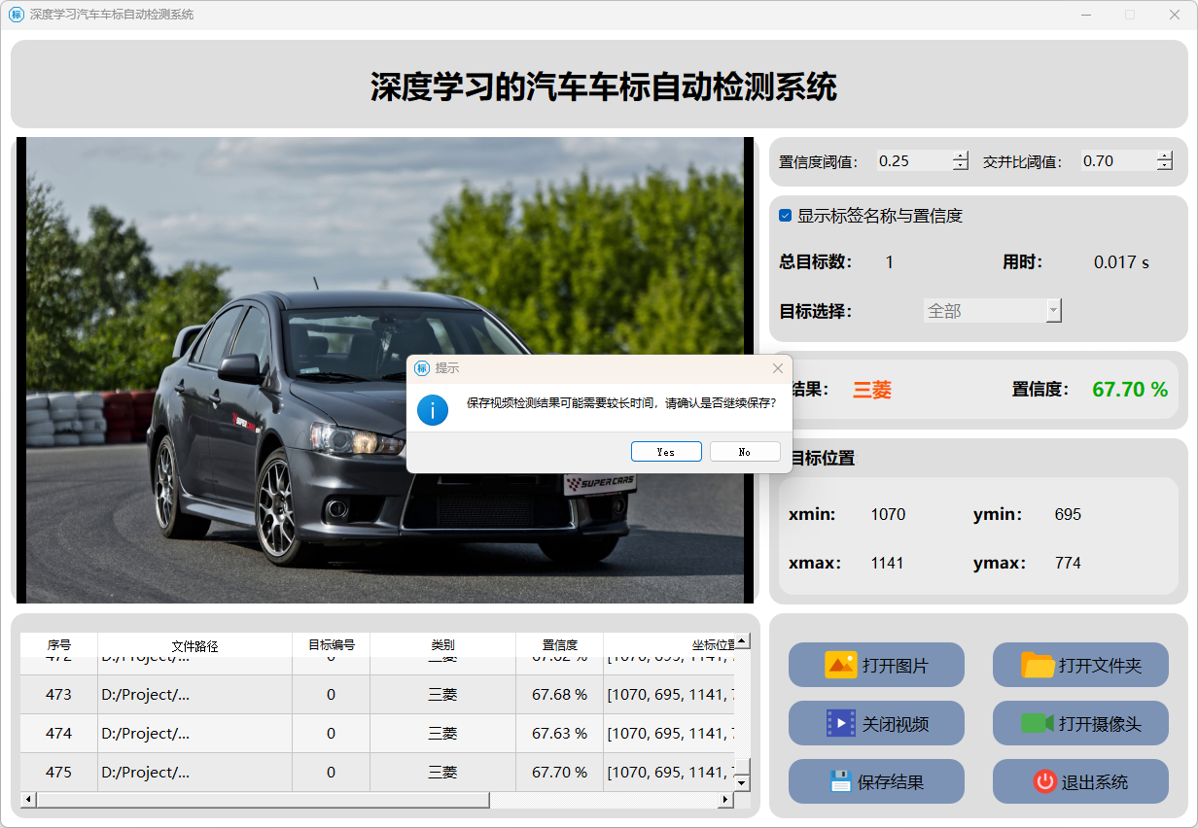
Task: Click the film icon on 关闭视频 button
Action: point(840,723)
